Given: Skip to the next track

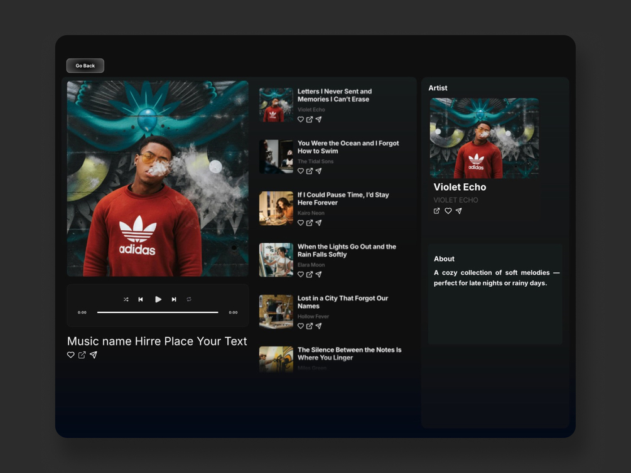Looking at the screenshot, I should tap(174, 299).
